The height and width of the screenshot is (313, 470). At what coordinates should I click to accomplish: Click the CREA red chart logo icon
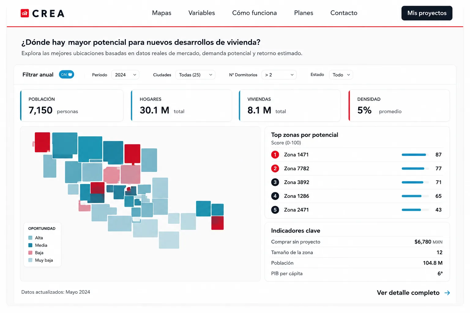coord(25,13)
